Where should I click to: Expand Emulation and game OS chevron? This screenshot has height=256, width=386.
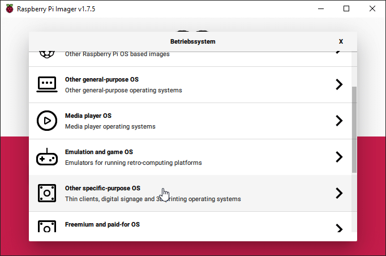(x=339, y=157)
